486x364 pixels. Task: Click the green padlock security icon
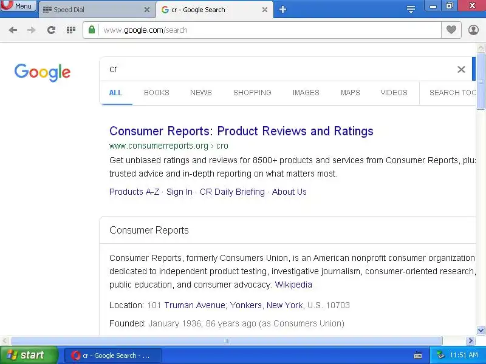click(x=92, y=30)
